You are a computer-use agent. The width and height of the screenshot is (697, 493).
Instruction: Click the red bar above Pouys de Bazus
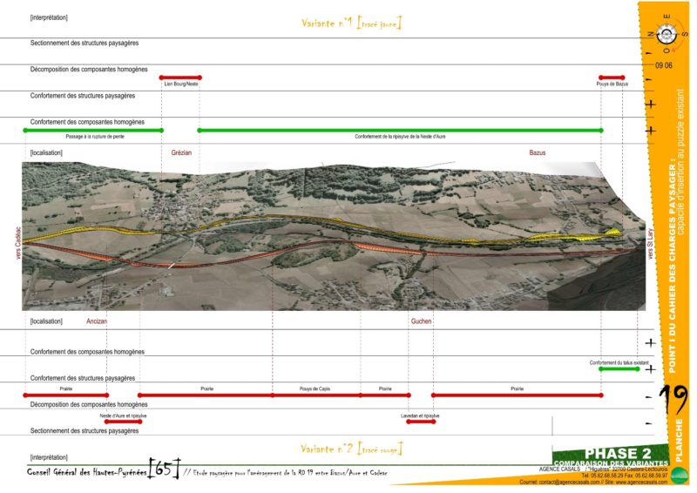pos(612,78)
